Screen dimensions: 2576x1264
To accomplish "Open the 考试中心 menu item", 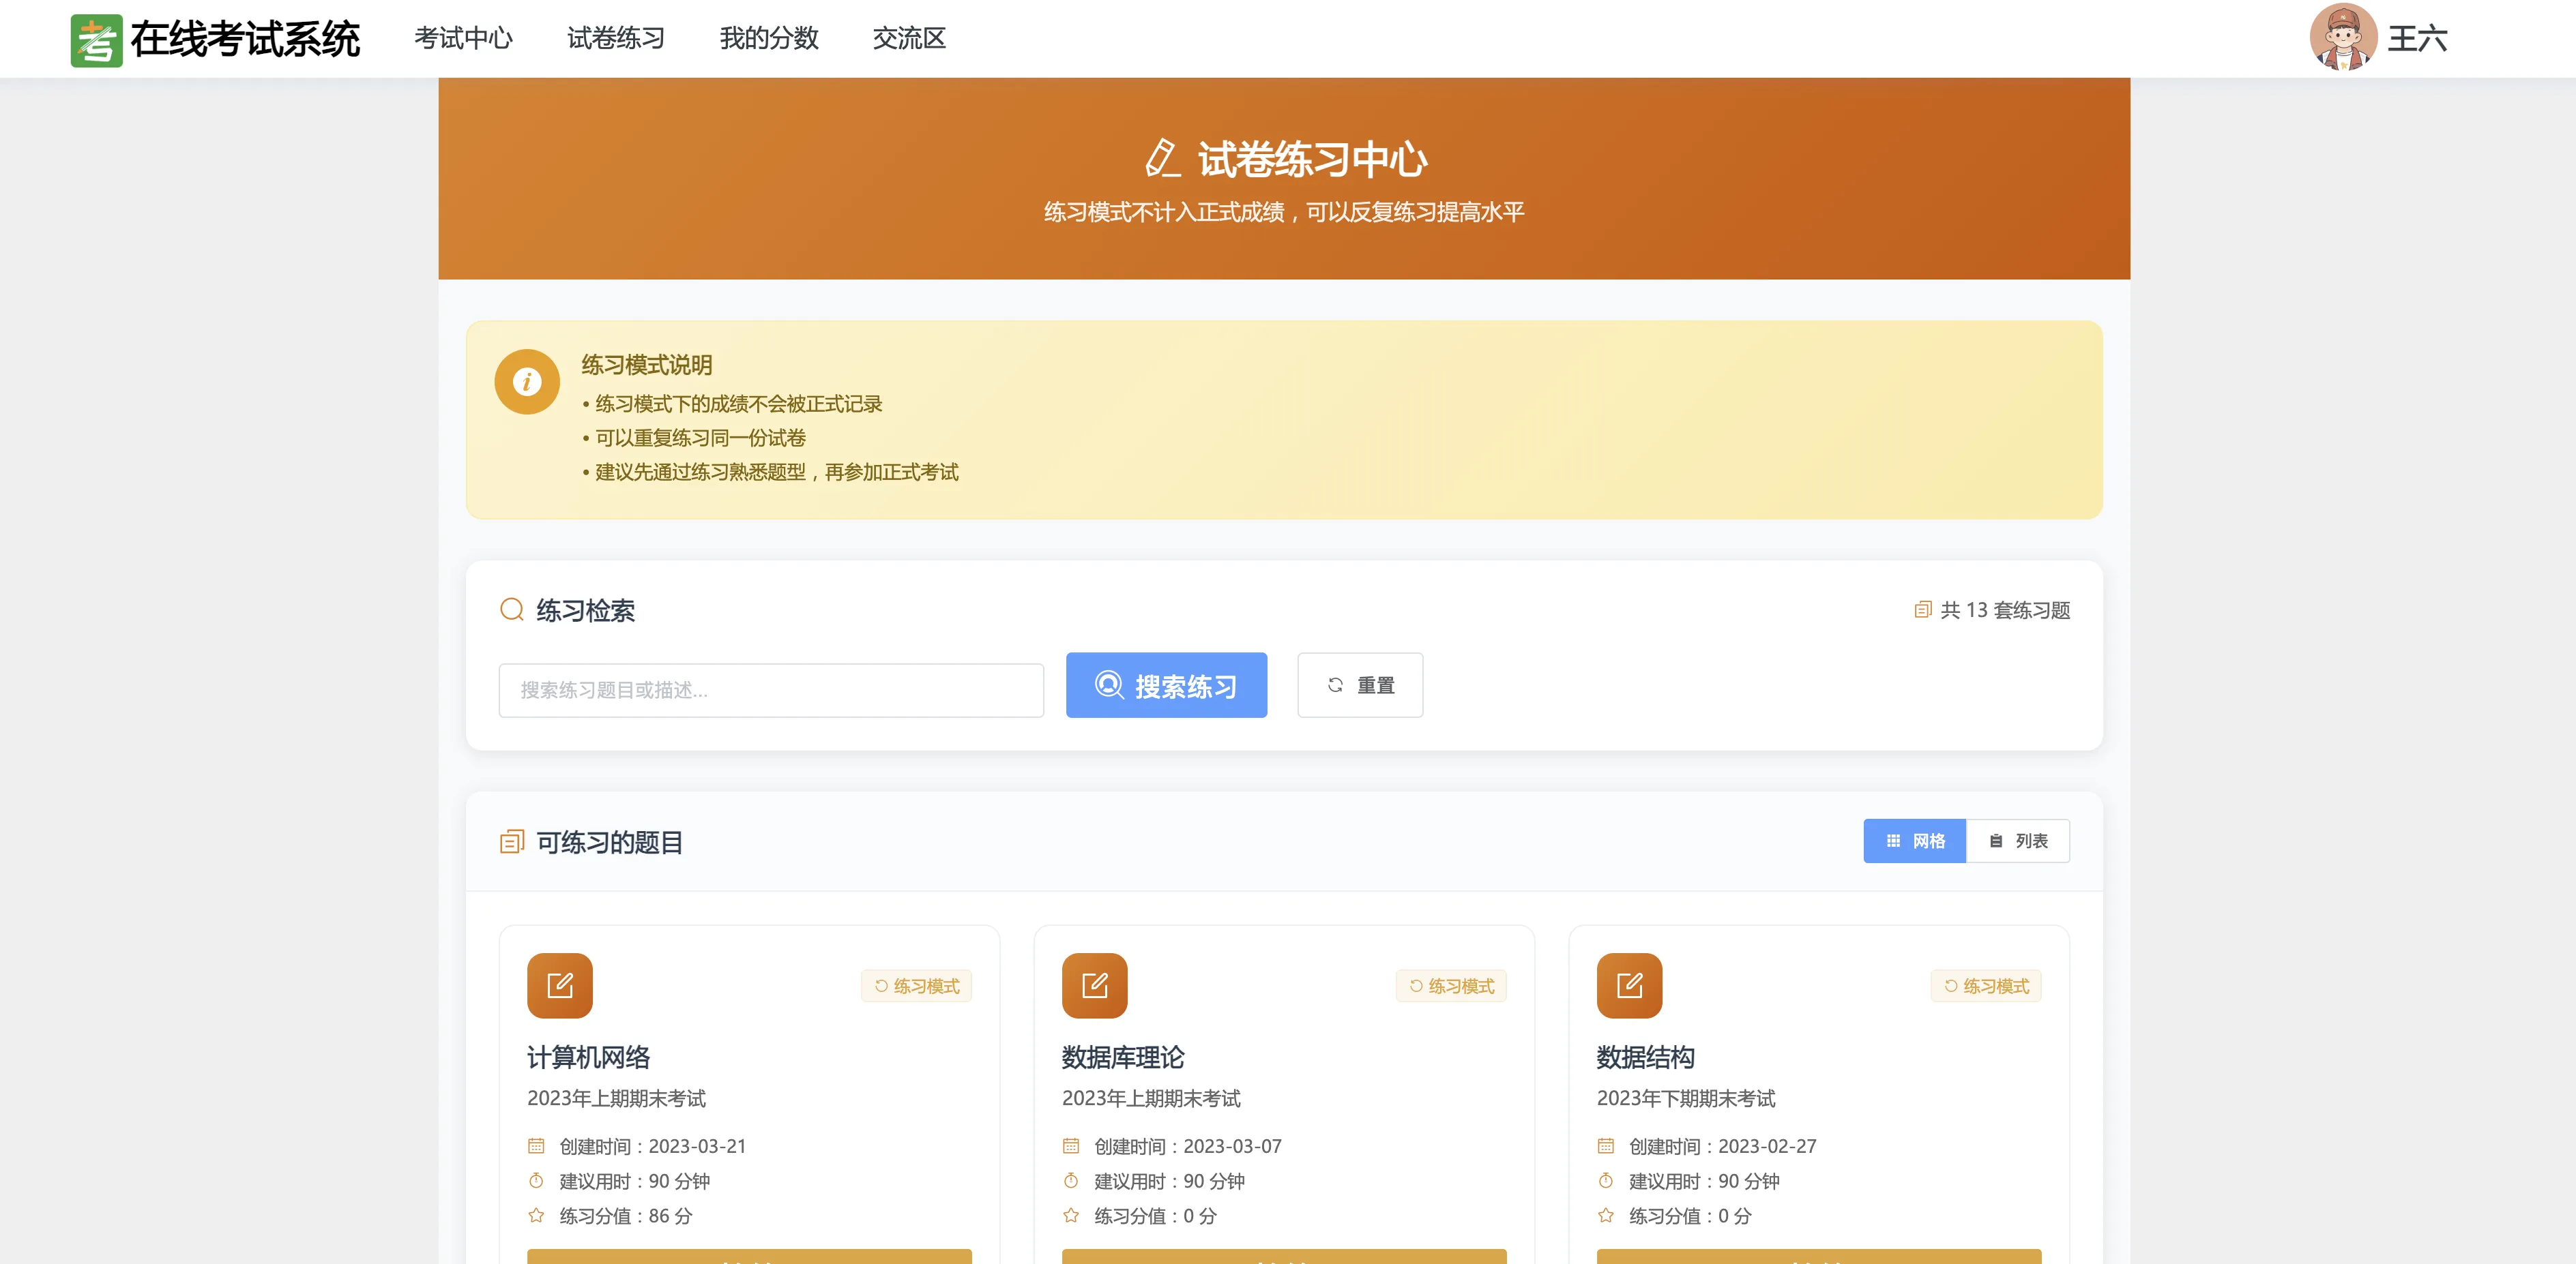I will click(x=463, y=39).
